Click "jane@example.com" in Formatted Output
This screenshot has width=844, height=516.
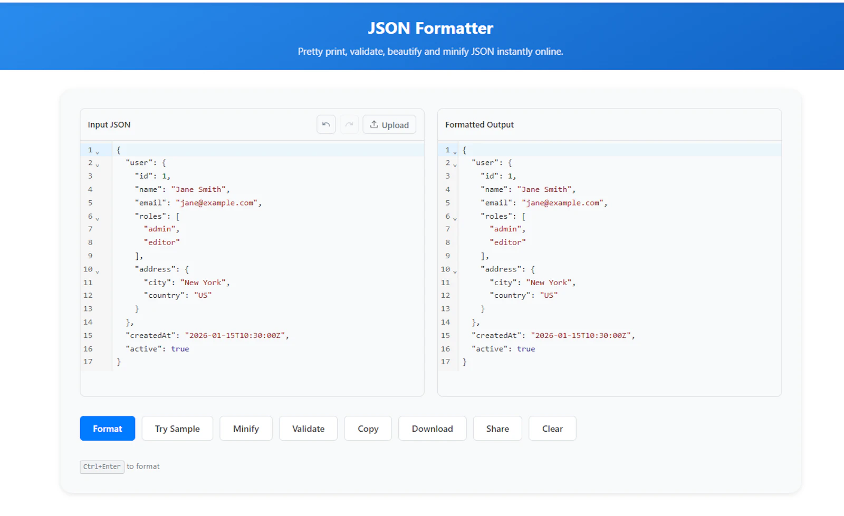point(563,202)
